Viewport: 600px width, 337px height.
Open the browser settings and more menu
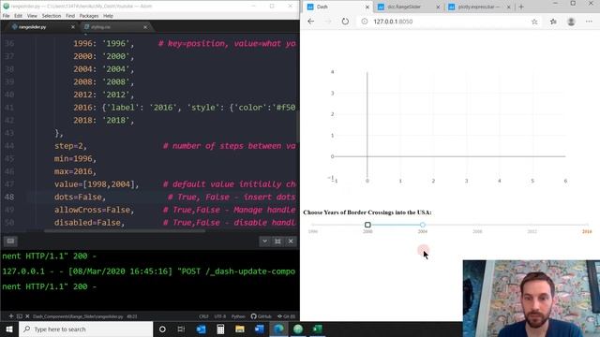589,22
